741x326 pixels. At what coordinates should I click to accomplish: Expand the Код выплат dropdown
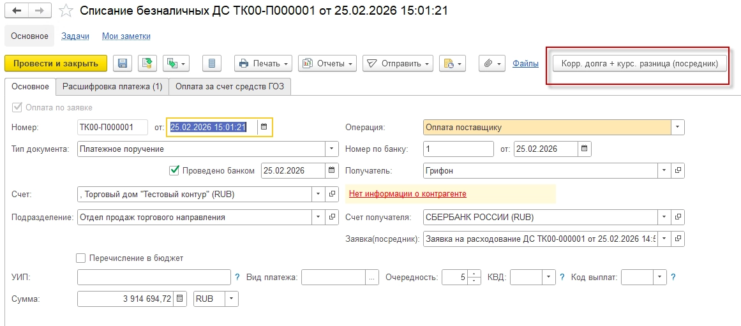660,278
